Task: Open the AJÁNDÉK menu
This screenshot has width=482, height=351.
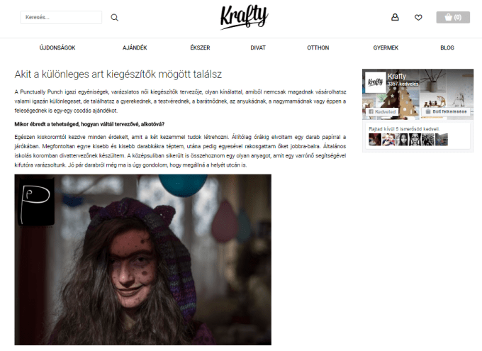Action: [x=135, y=48]
